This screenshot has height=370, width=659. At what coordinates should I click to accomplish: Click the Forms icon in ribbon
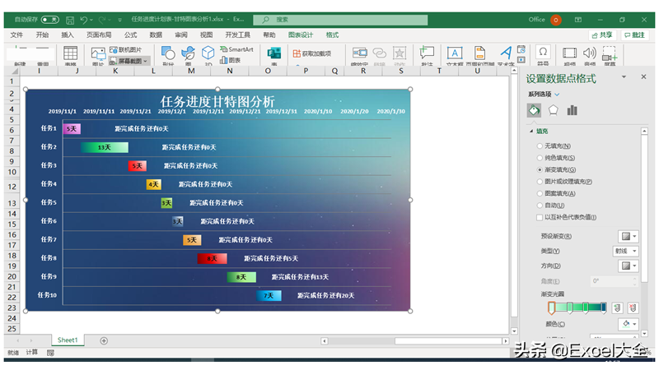[x=274, y=53]
